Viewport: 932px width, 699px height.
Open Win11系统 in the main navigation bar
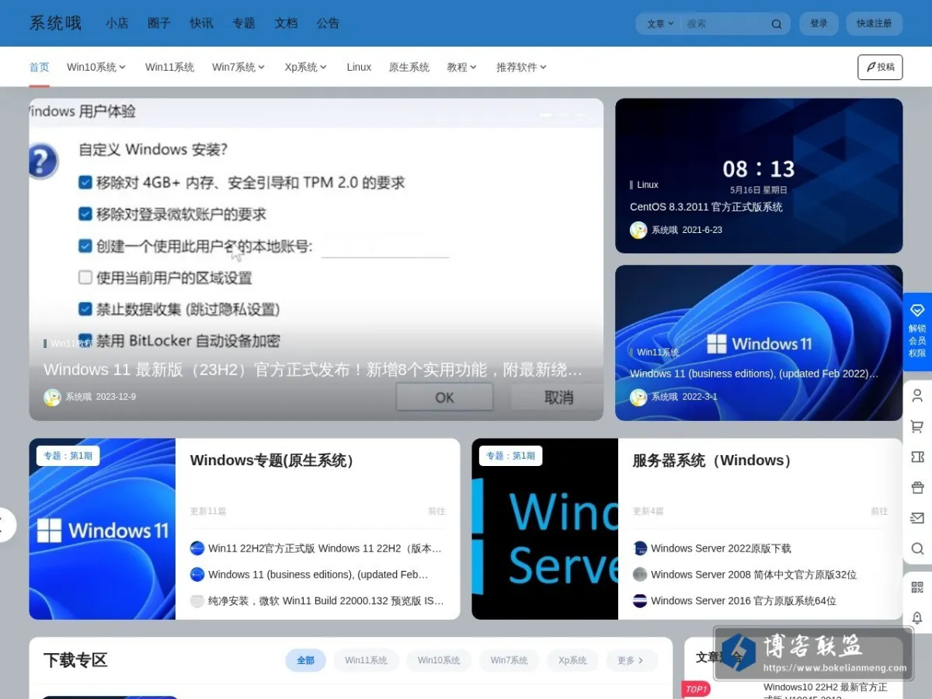pyautogui.click(x=169, y=68)
